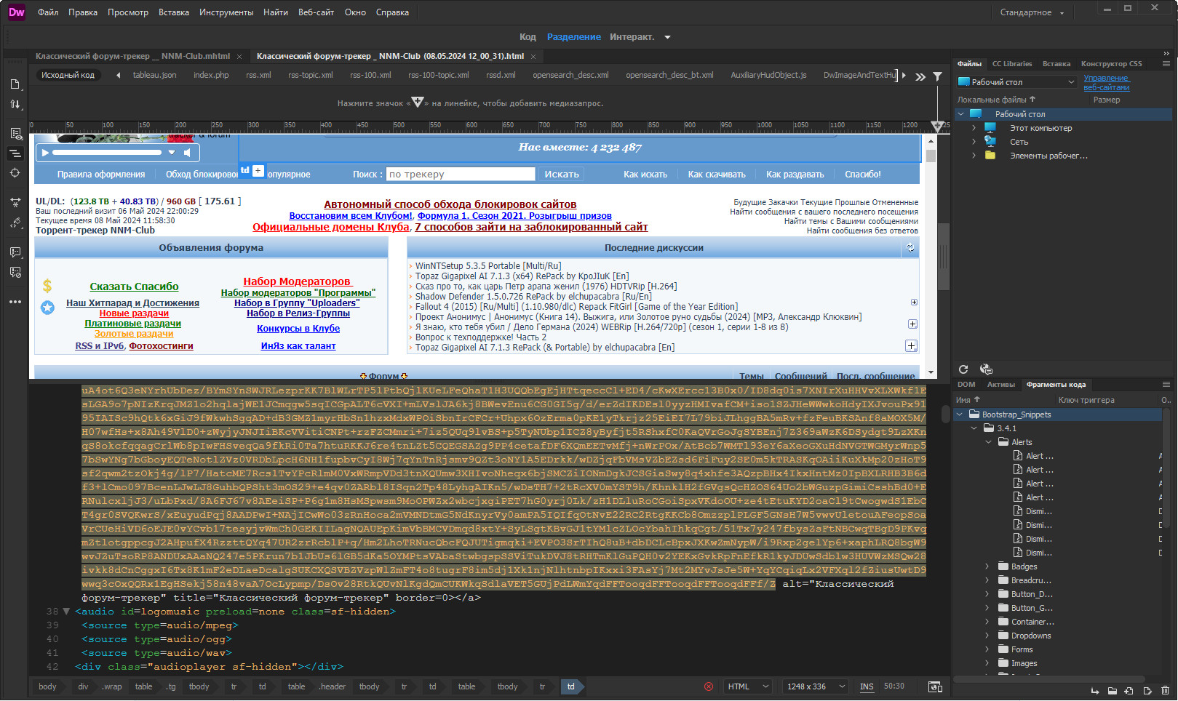Switch to Код view
Screen dimensions: 1178x701
click(x=528, y=37)
